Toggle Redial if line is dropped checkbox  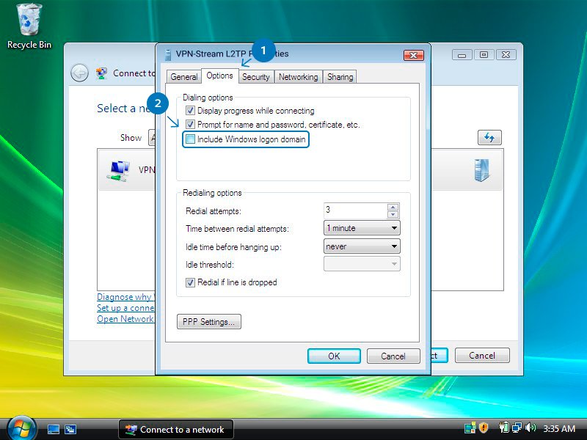190,282
